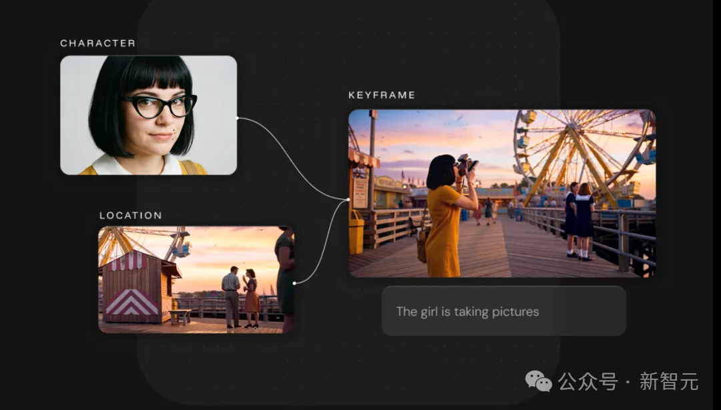Click the two girls in sailor dresses
Screen dimensions: 721x410
click(x=579, y=221)
